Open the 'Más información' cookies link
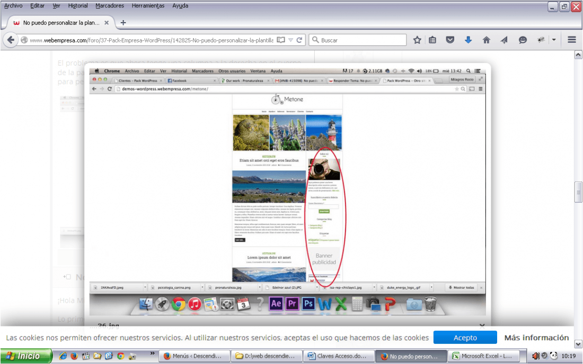This screenshot has height=364, width=583. 536,338
